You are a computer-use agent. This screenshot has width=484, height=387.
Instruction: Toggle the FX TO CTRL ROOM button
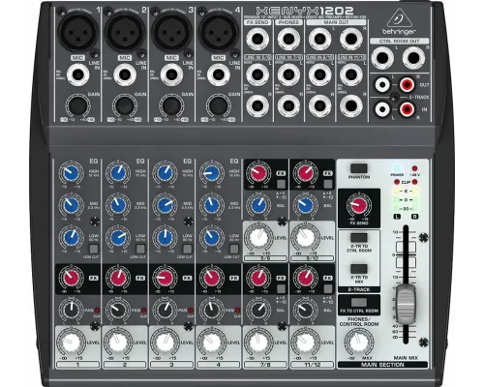(359, 302)
